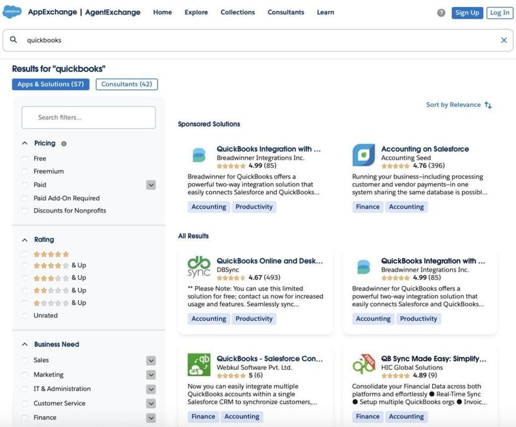Click Accounting Seed's 4.76 star rating
Viewport: 516px width, 427px height.
click(413, 166)
